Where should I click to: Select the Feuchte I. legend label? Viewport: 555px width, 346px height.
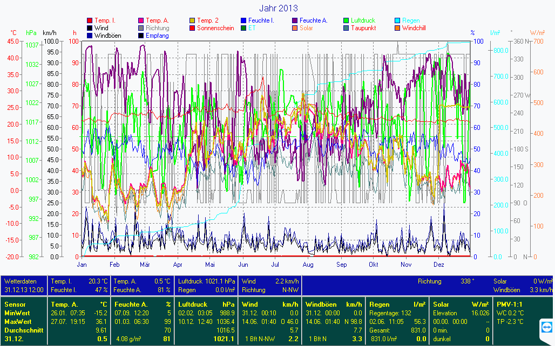261,20
